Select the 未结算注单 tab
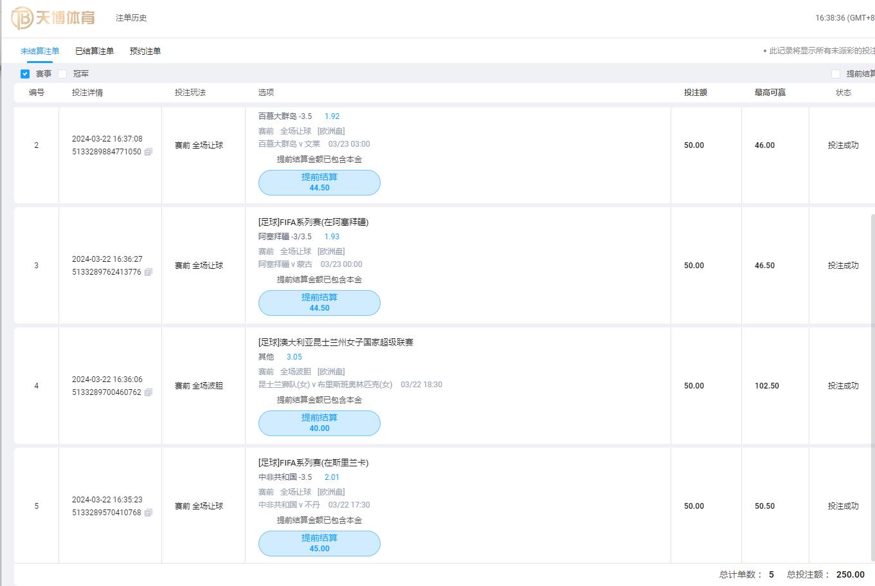Screen dimensions: 875x586 (40, 51)
